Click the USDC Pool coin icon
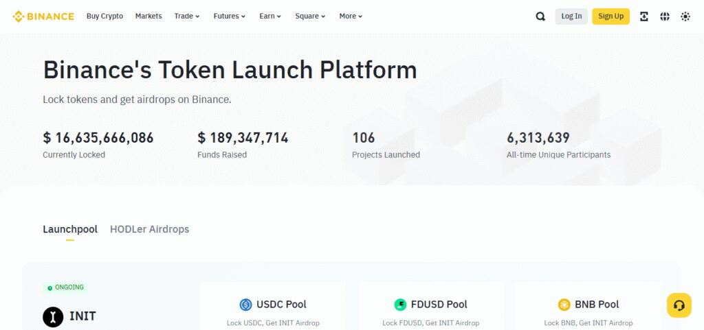Viewport: 704px width, 330px height. (x=246, y=305)
